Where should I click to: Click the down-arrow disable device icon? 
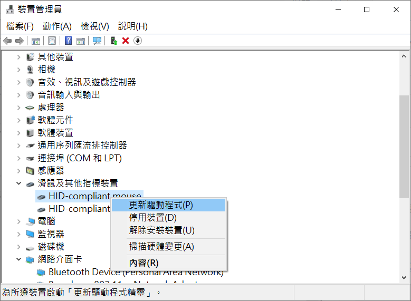[138, 41]
